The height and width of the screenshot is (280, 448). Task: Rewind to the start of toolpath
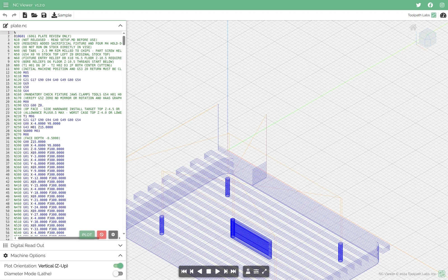coord(184,271)
